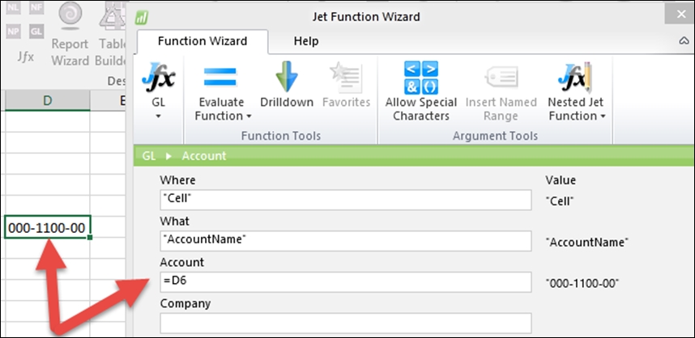This screenshot has width=695, height=338.
Task: Click the Favorites star icon
Action: tap(346, 78)
